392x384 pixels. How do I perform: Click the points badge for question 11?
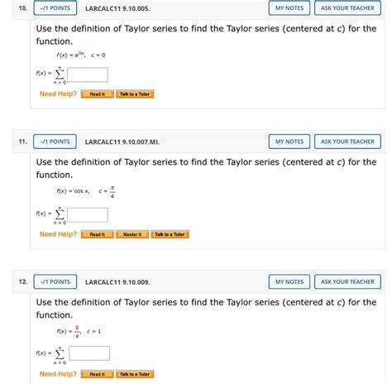(x=55, y=142)
